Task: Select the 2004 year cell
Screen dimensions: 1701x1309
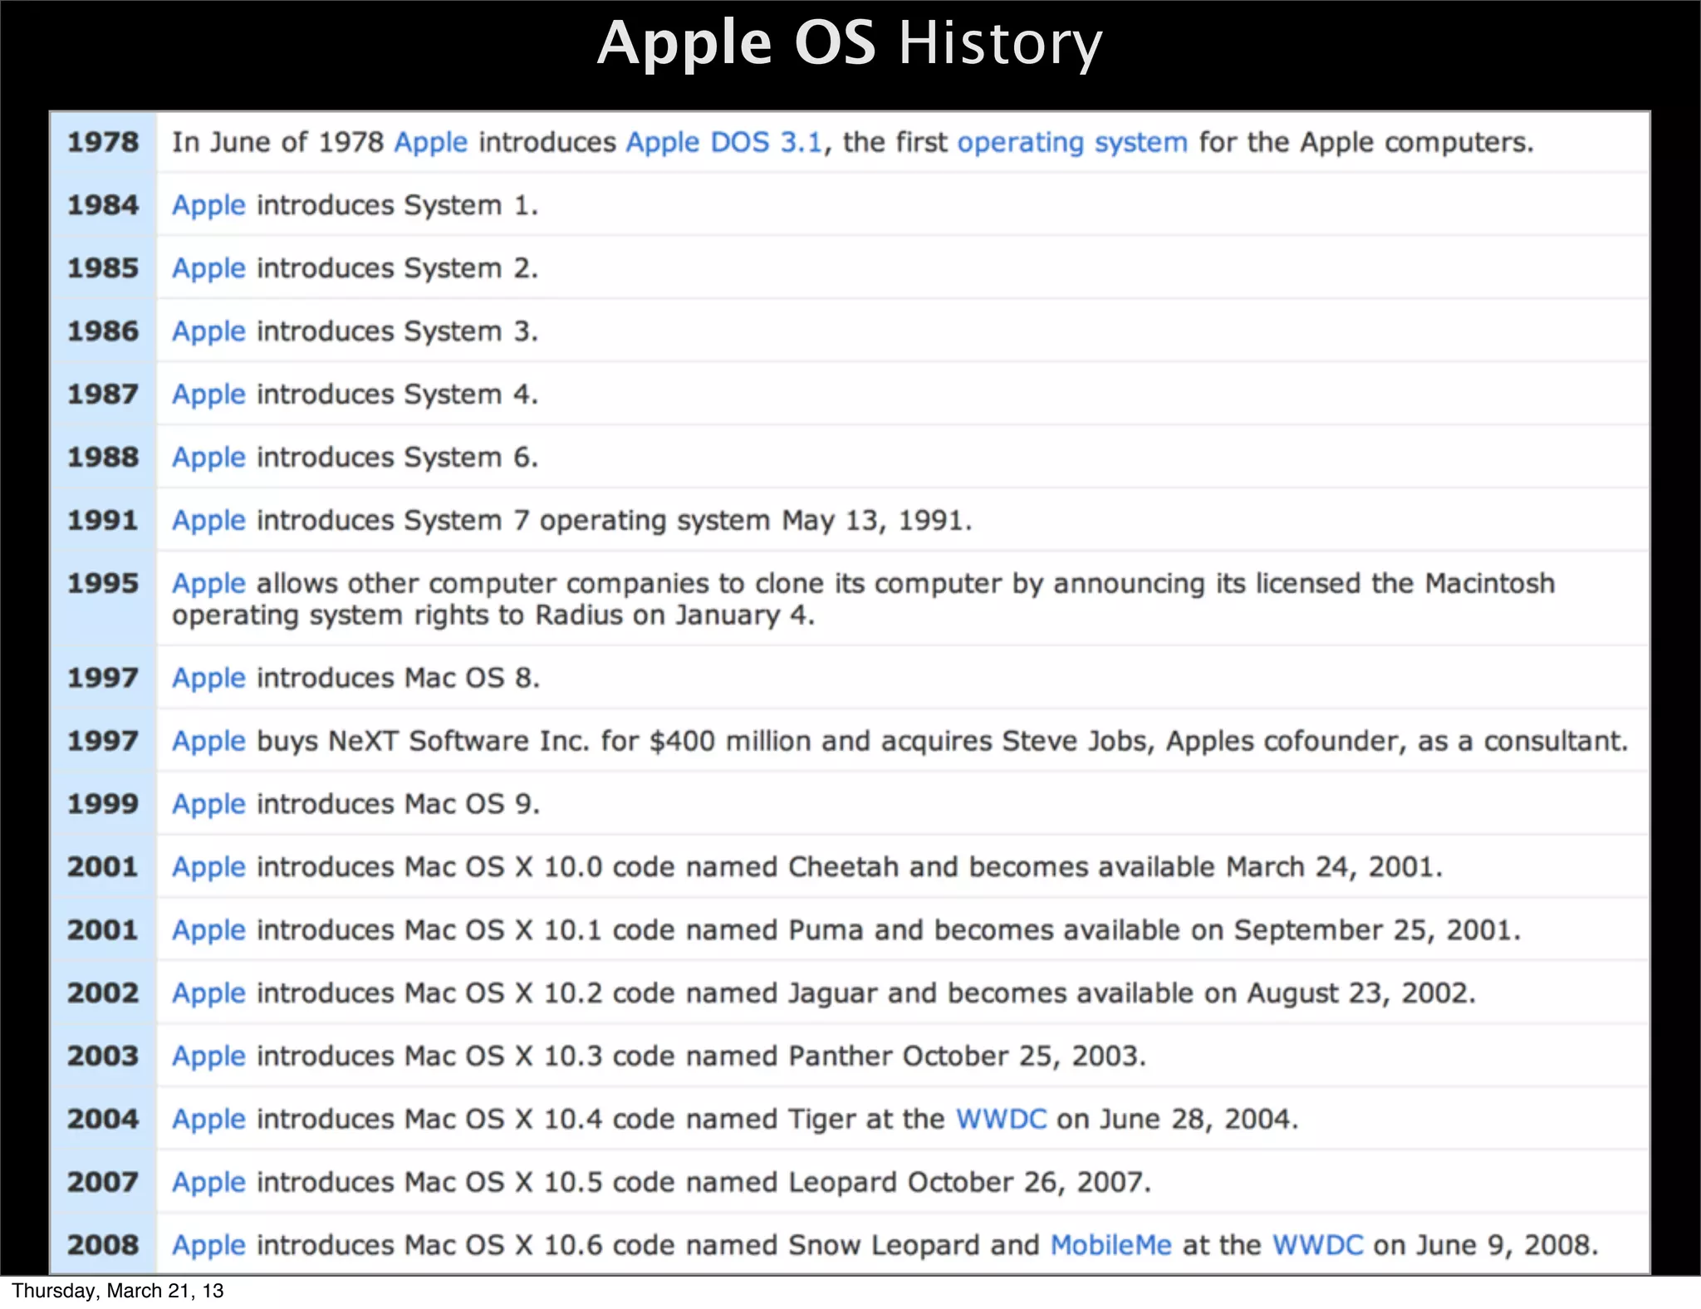Action: click(103, 1120)
